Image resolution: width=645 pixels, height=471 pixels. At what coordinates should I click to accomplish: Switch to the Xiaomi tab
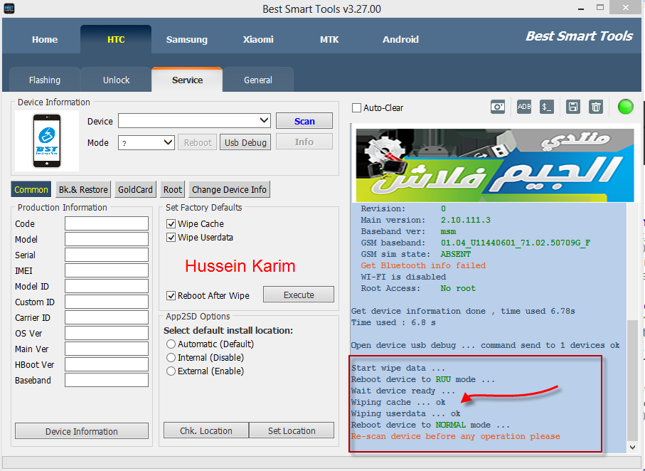coord(258,40)
